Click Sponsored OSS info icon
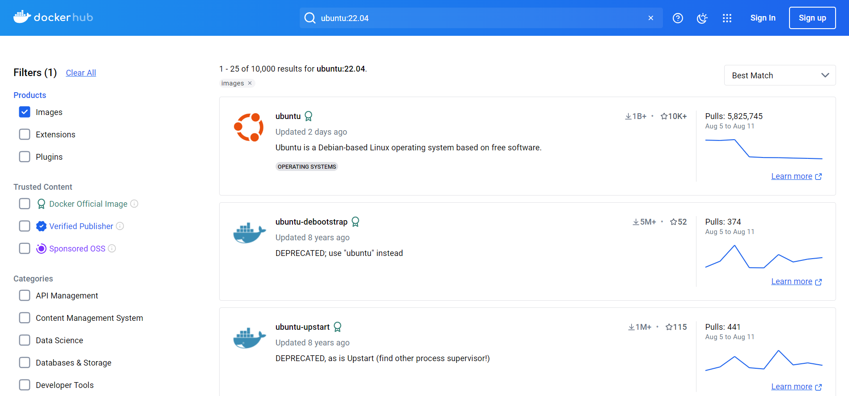The width and height of the screenshot is (849, 396). 112,248
